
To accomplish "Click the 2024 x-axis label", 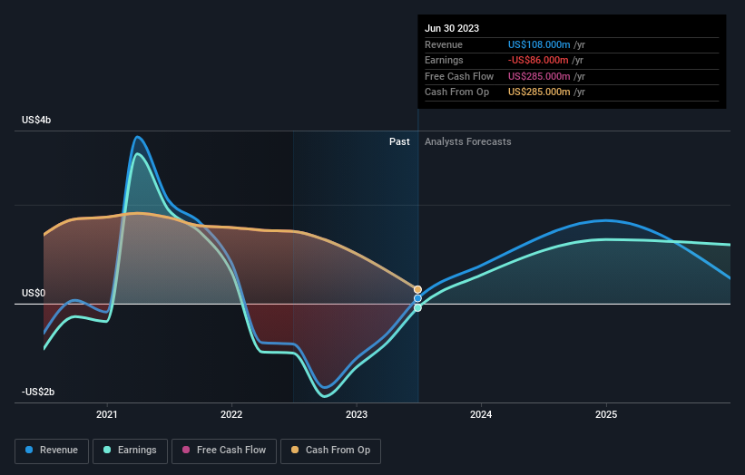I will click(481, 415).
